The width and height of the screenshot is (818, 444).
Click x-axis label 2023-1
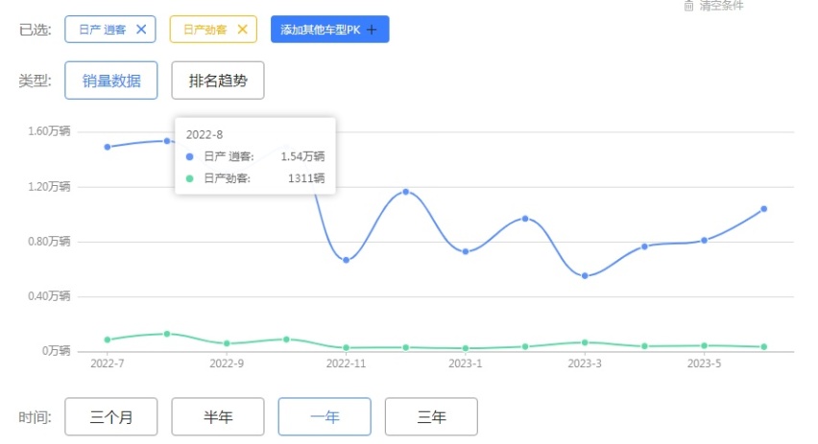466,363
